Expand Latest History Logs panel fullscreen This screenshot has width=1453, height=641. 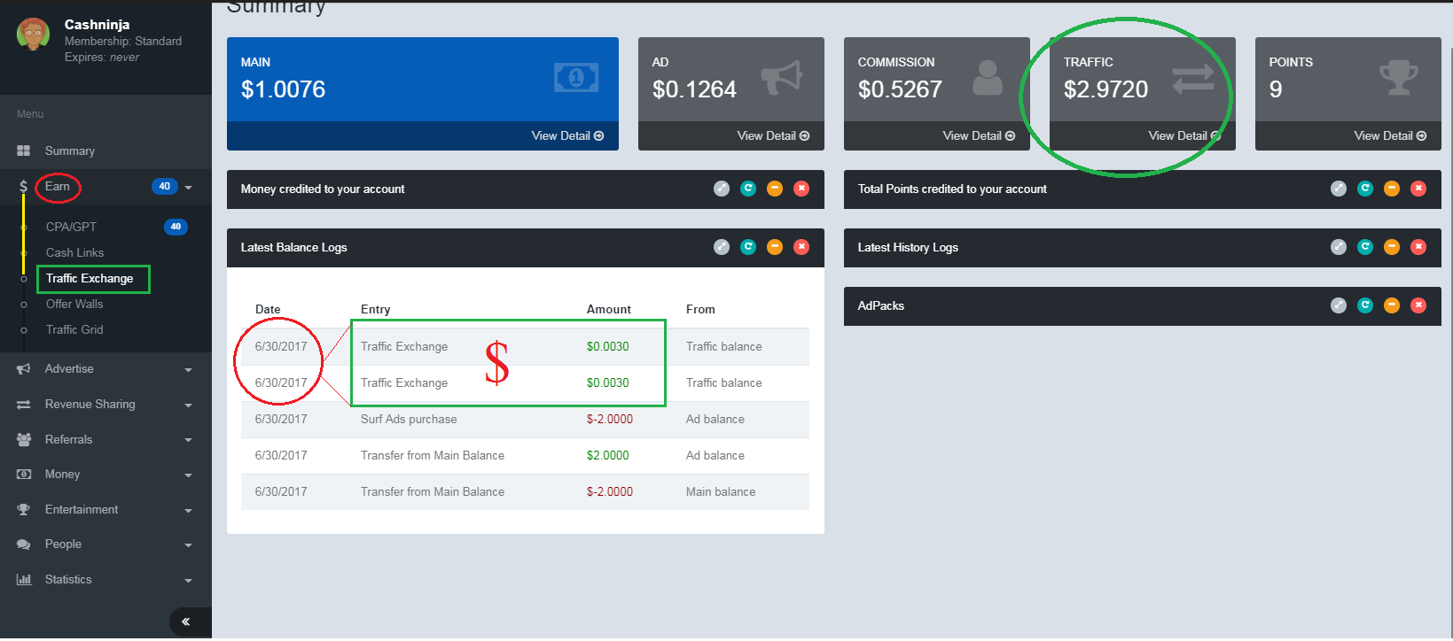coord(1339,247)
